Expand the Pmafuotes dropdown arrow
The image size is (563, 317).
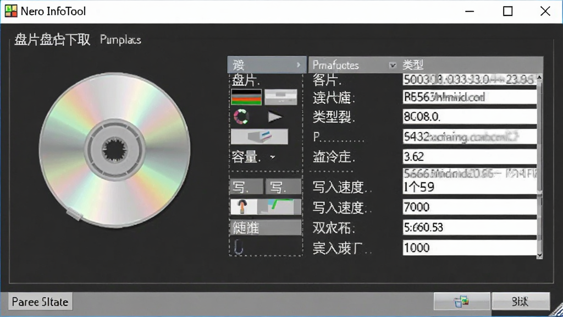click(393, 65)
